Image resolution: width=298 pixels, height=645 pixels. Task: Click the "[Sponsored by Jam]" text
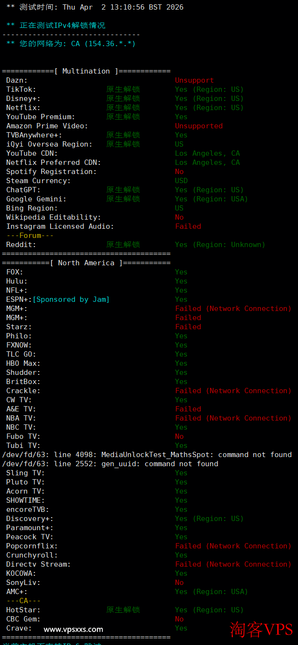(71, 299)
